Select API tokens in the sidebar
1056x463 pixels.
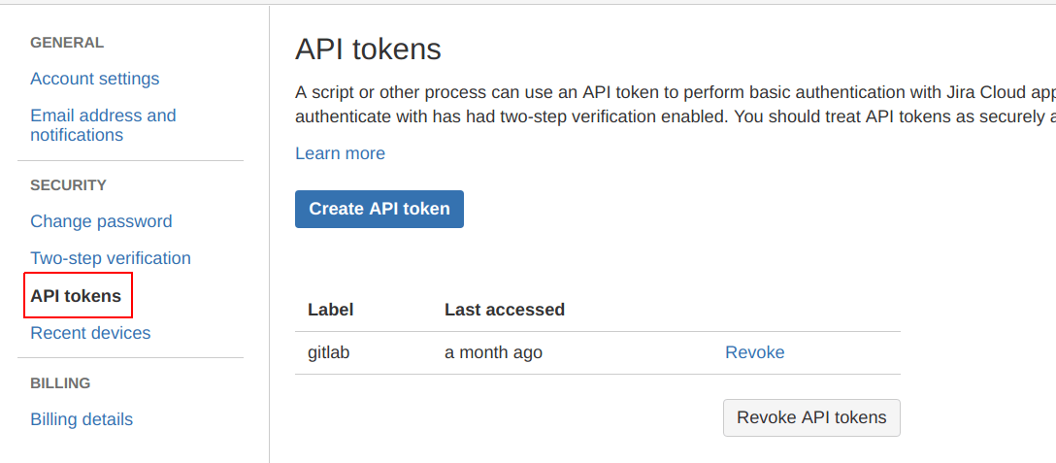(x=76, y=296)
